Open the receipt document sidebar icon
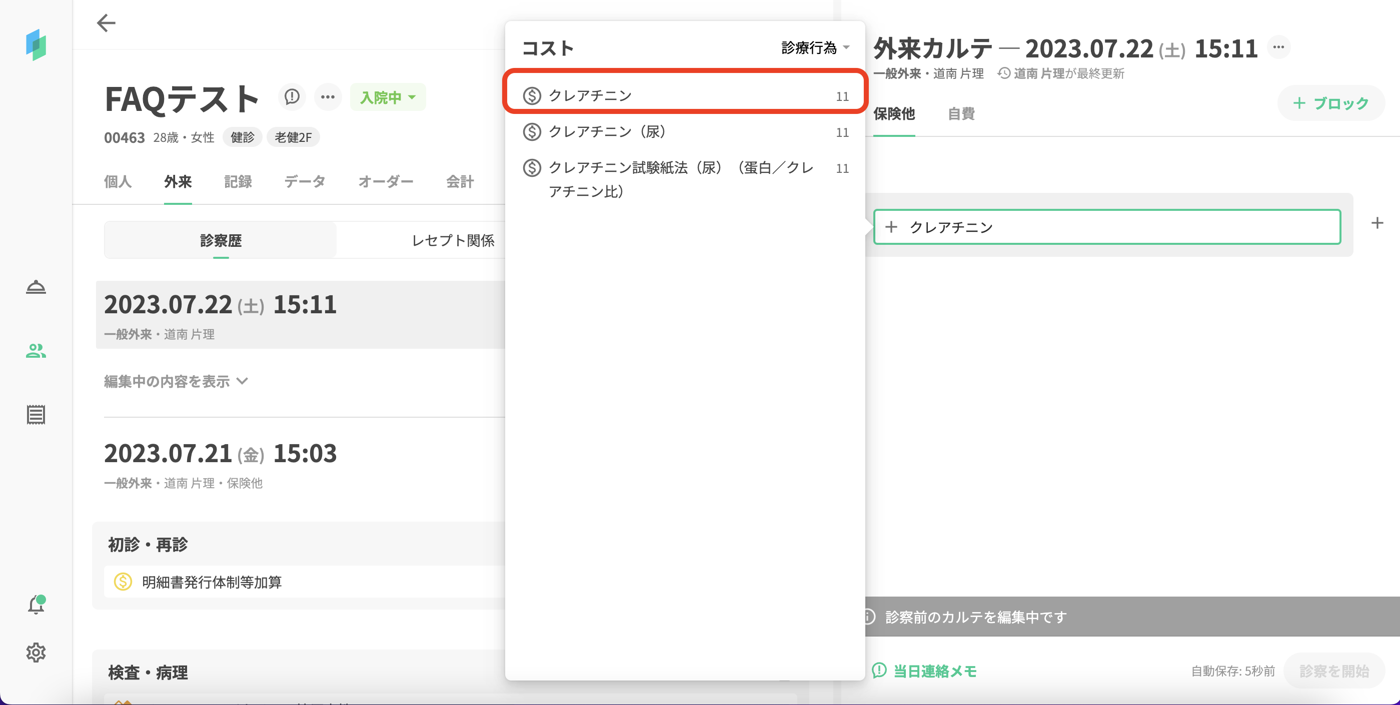Screen dimensions: 1400x705 point(36,415)
